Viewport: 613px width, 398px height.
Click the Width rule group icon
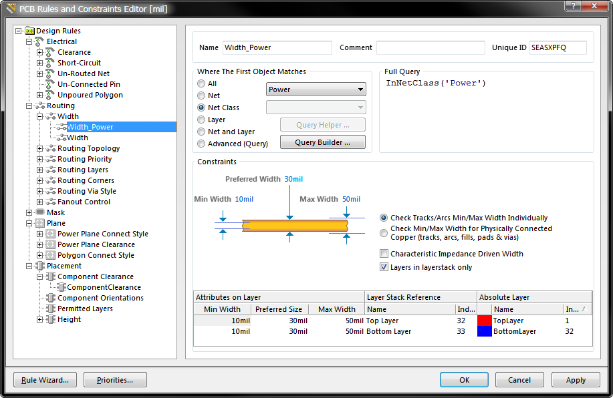(51, 116)
